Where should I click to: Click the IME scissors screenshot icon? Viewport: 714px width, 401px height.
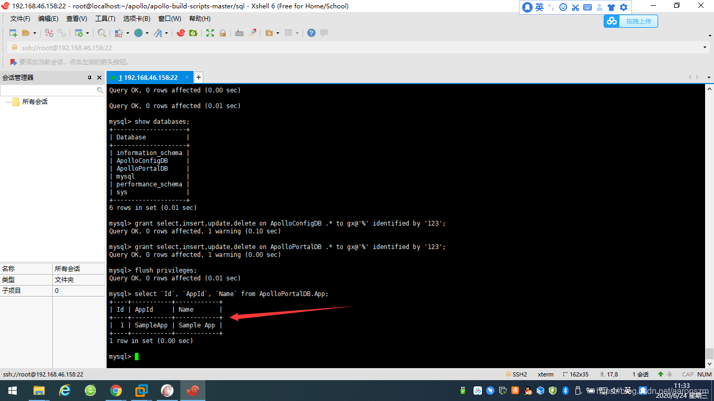click(x=575, y=7)
